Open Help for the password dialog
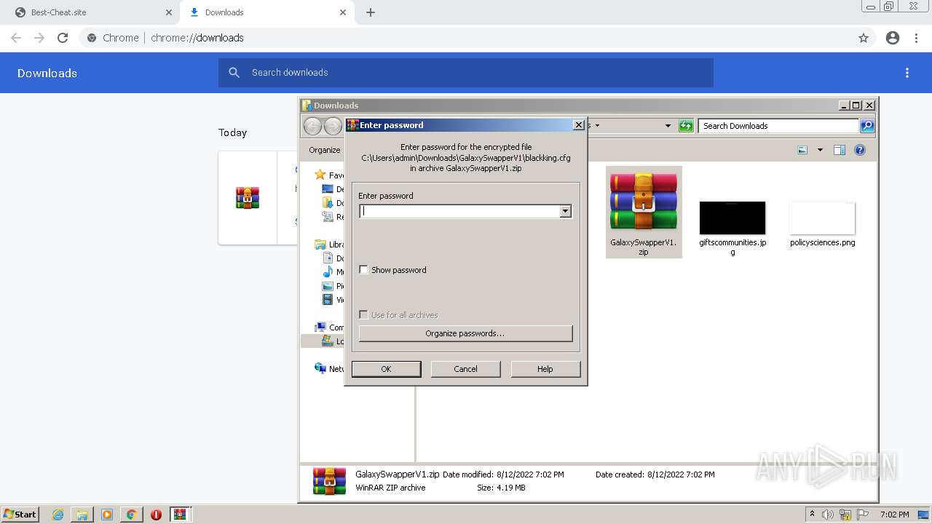This screenshot has width=932, height=524. 545,369
